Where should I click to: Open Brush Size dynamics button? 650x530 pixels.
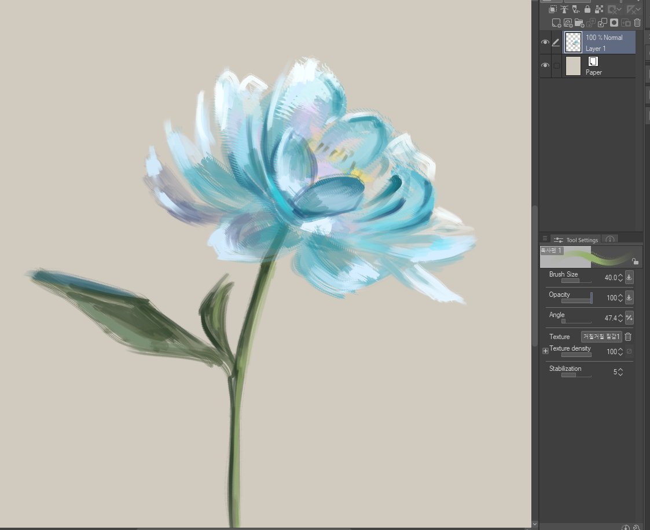(629, 277)
